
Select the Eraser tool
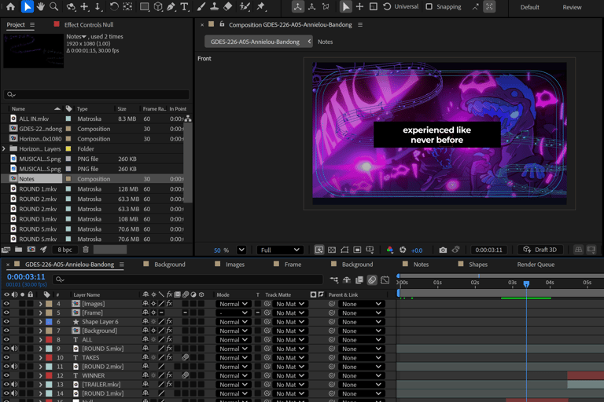[x=228, y=6]
